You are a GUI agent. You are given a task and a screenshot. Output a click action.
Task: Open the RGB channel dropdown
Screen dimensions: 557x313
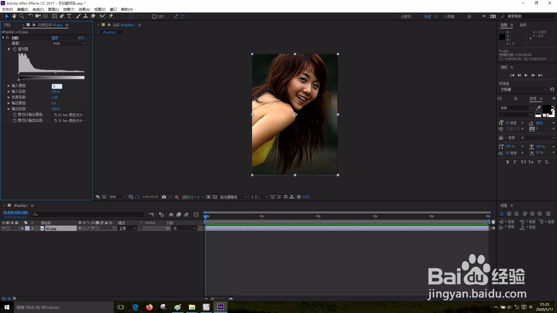click(69, 43)
